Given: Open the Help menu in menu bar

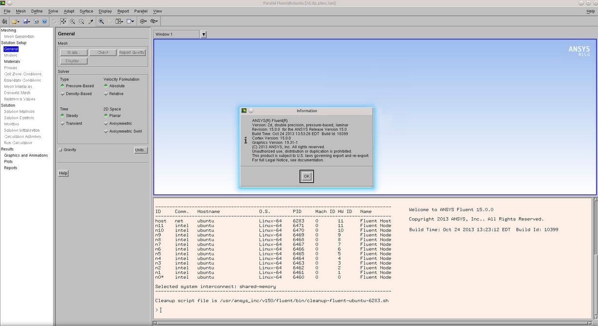Looking at the screenshot, I should [x=590, y=11].
